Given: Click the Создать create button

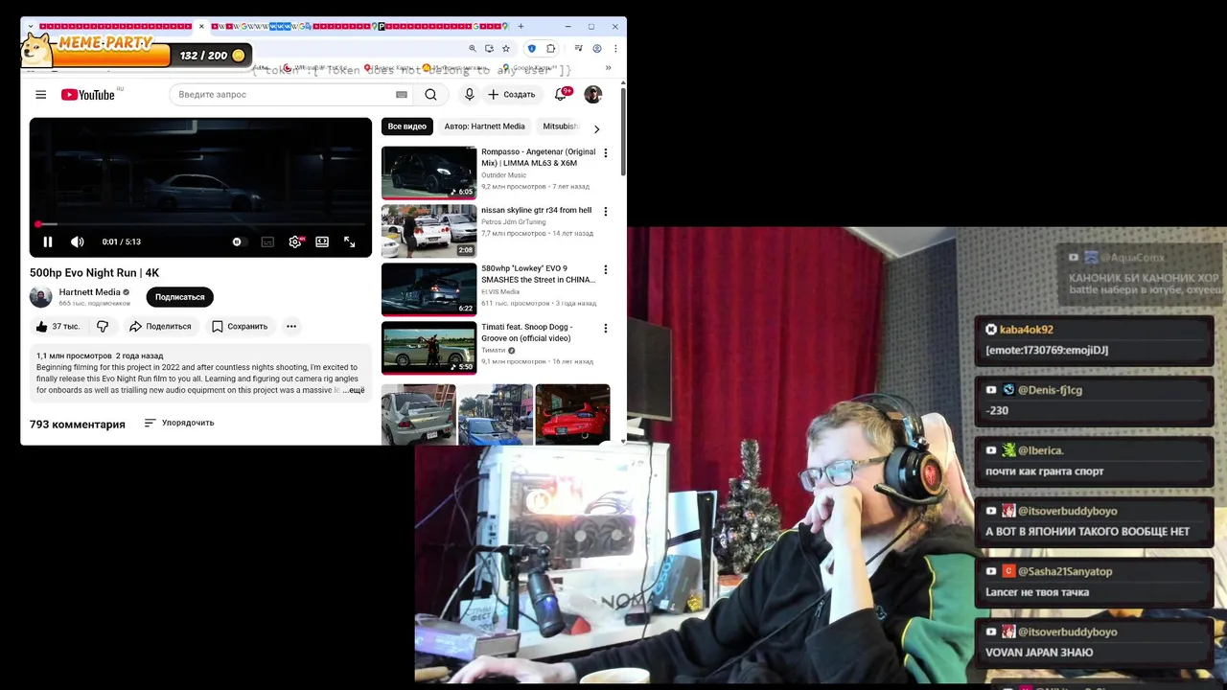Looking at the screenshot, I should 511,94.
